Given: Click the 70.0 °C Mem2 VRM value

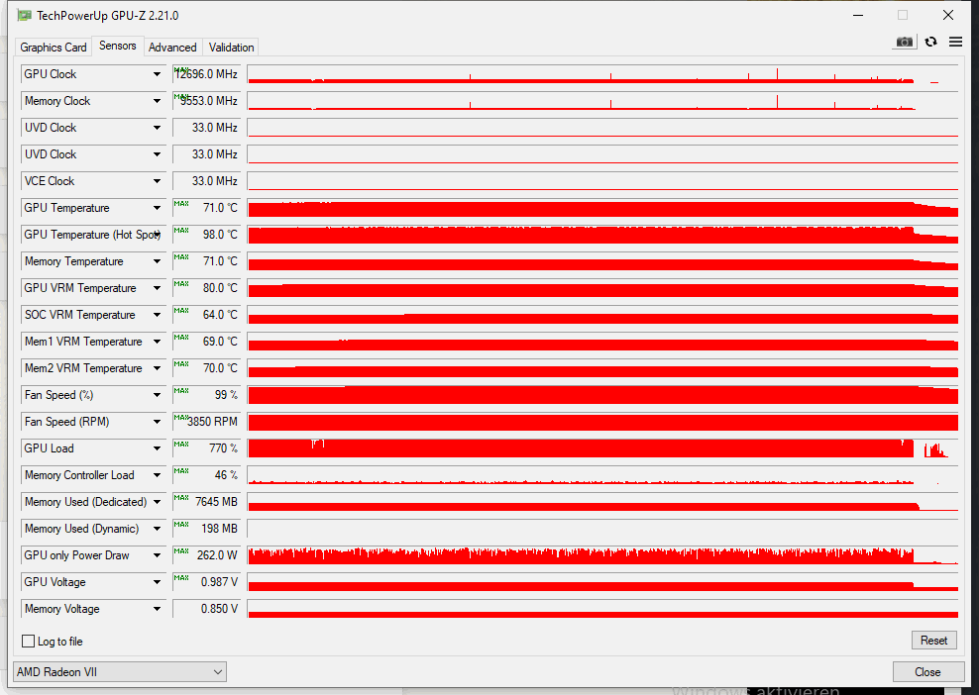Looking at the screenshot, I should coord(207,368).
